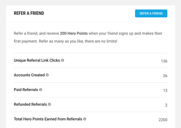181x128 pixels.
Task: Click the 2200 total hero points value
Action: pyautogui.click(x=163, y=120)
